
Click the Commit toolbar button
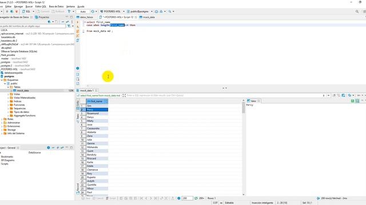click(43, 11)
